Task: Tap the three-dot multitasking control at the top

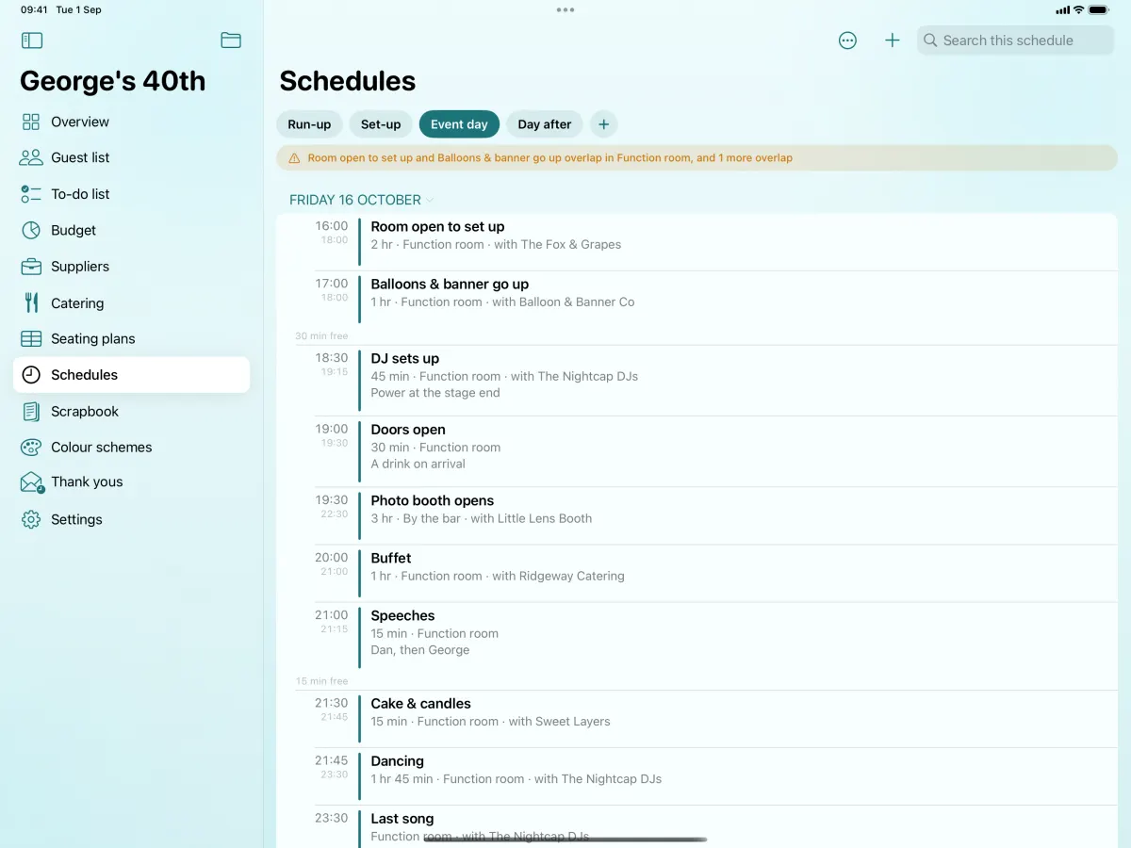Action: coord(565,9)
